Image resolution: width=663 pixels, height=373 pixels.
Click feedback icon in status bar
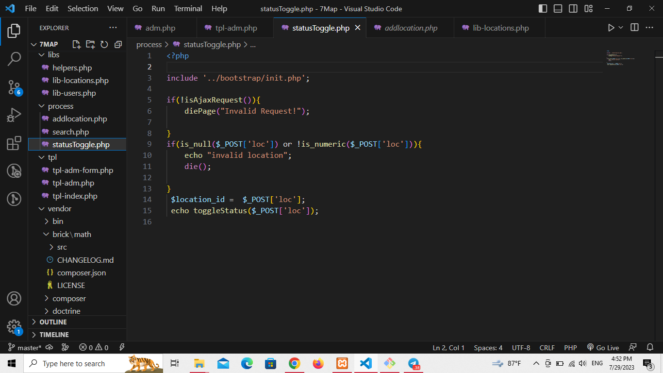pos(632,348)
